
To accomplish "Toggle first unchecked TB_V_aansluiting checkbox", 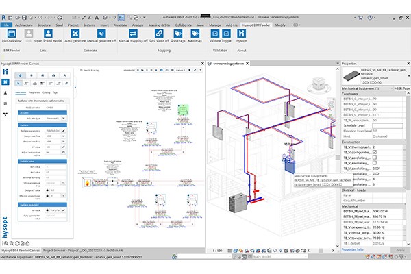I will pos(375,158).
